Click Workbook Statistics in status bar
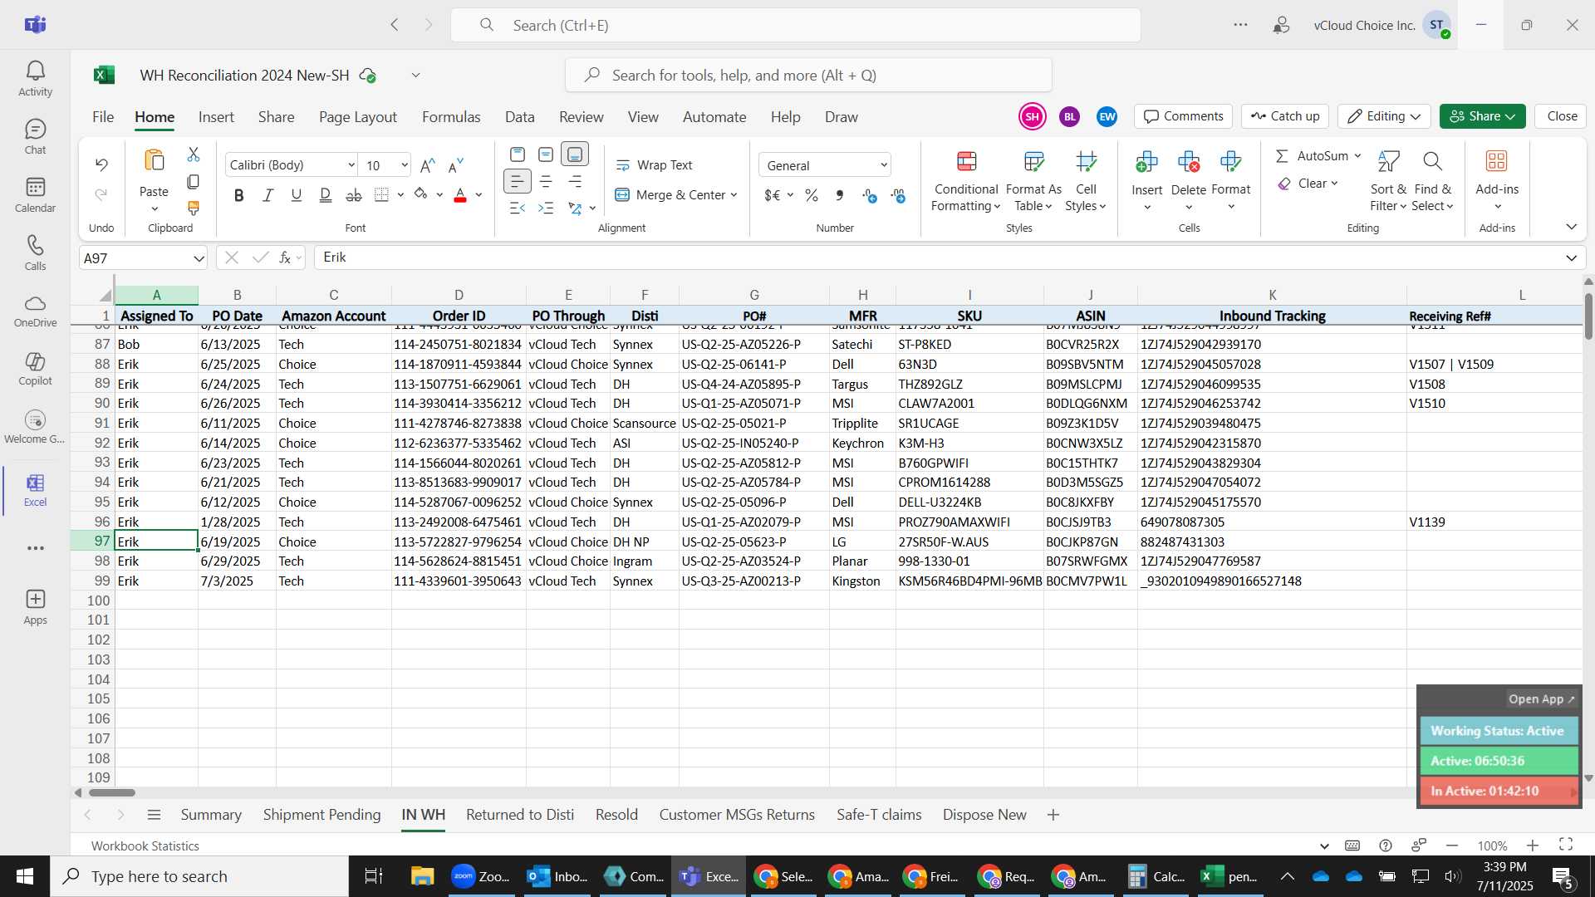 tap(145, 846)
